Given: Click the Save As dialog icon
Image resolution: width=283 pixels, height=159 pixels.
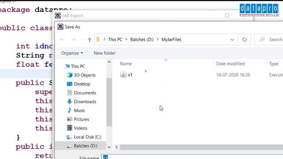Looking at the screenshot, I should click(x=60, y=26).
